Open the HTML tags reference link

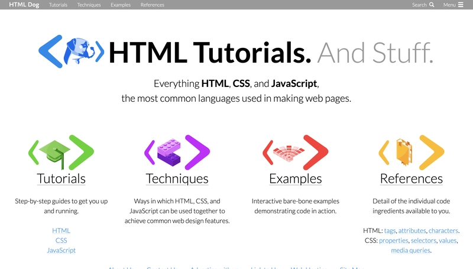390,231
